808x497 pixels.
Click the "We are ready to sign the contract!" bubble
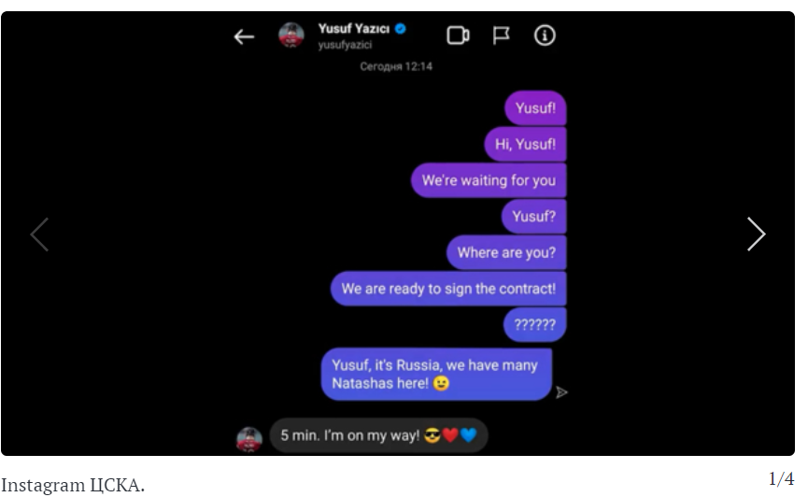tap(448, 289)
